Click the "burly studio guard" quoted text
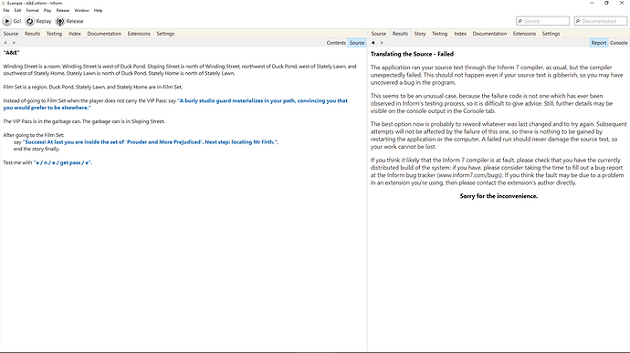 coord(175,104)
